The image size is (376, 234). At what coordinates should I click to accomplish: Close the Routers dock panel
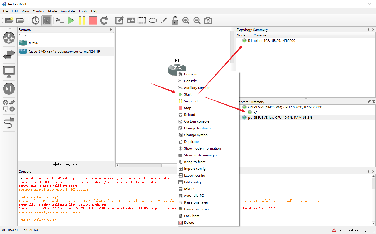click(112, 30)
